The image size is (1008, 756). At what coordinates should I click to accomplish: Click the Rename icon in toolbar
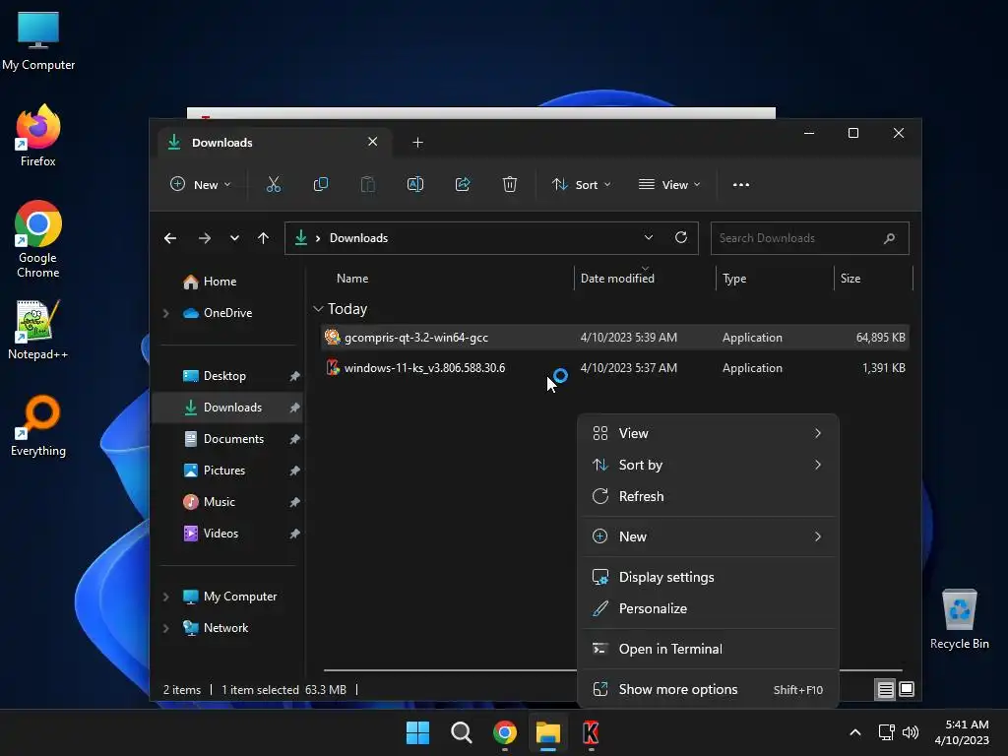tap(415, 184)
